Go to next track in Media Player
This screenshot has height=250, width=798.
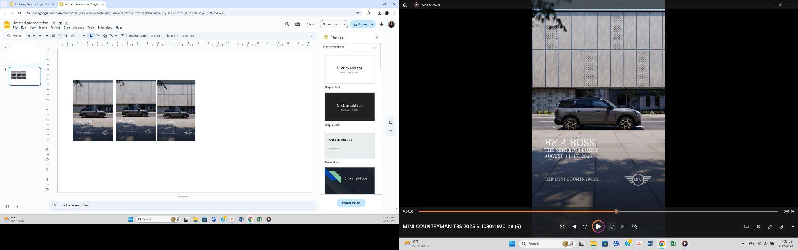623,227
